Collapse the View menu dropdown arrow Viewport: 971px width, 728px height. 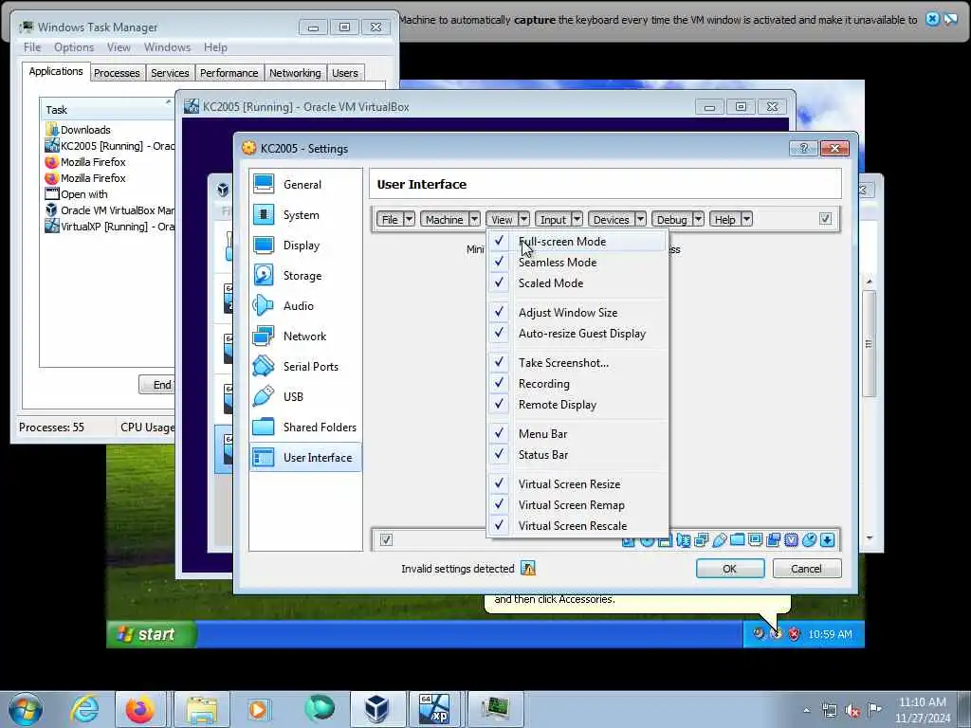(523, 219)
